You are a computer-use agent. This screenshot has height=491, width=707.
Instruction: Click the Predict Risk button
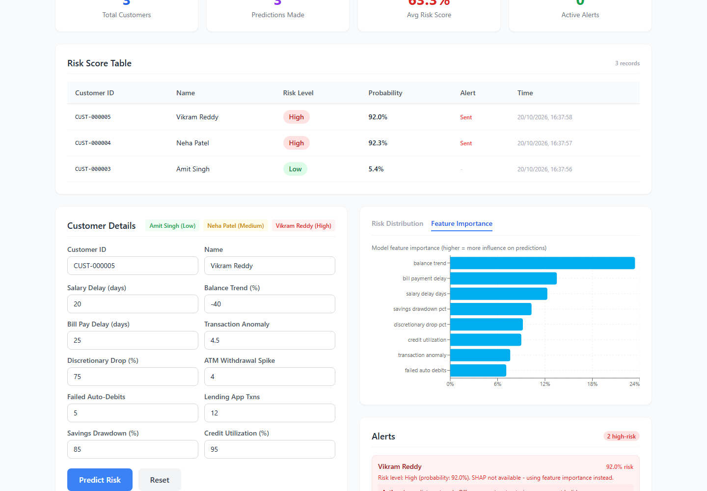coord(100,480)
